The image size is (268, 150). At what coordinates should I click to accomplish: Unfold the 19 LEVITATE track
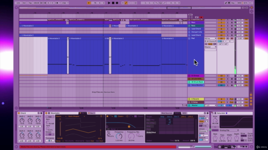click(x=189, y=79)
